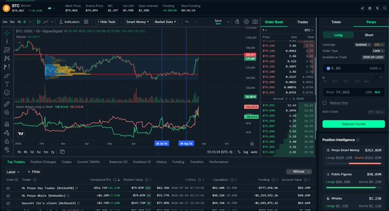Open chart settings gear icon
The image size is (389, 211).
pos(246,22)
